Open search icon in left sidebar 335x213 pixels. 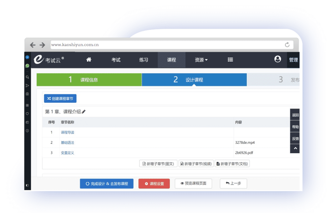(27, 77)
